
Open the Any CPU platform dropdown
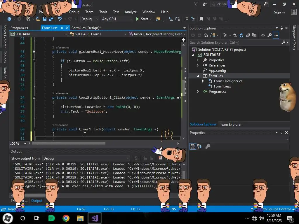pyautogui.click(x=117, y=19)
